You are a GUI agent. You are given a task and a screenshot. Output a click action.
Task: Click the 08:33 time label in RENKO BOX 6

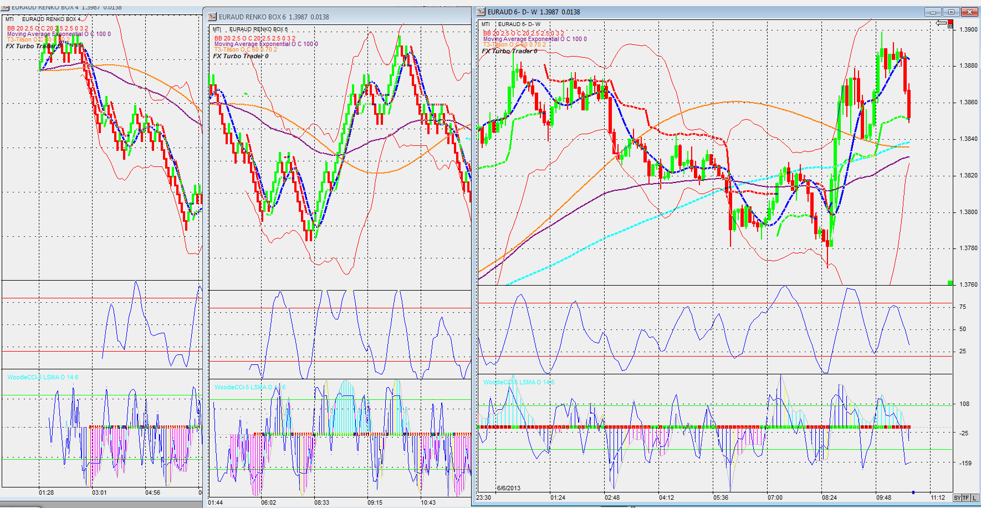coord(321,503)
